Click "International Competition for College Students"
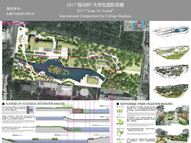This screenshot has width=191, height=143. [95, 16]
